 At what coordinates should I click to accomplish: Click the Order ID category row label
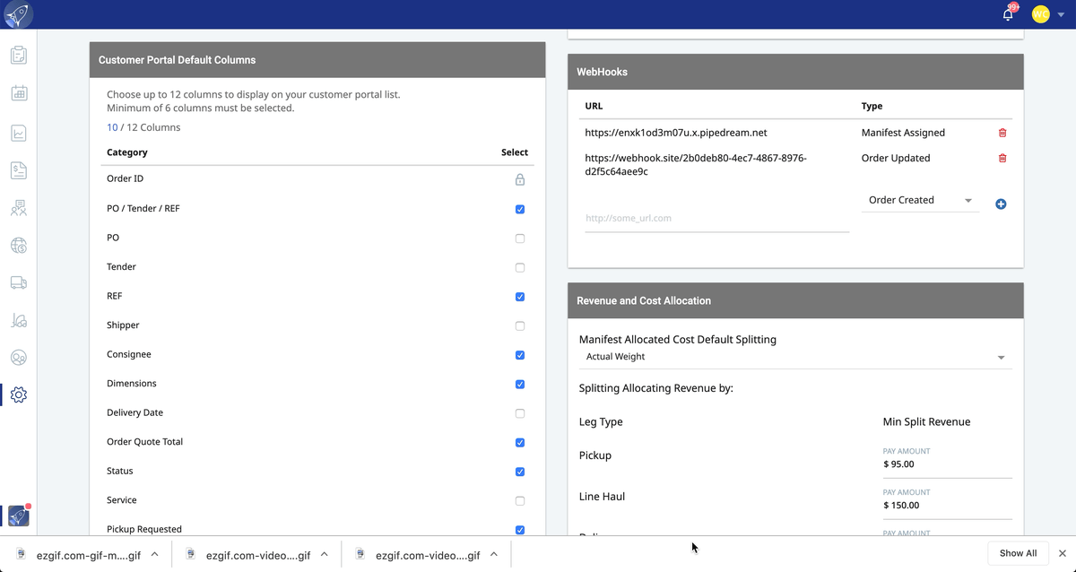tap(125, 179)
